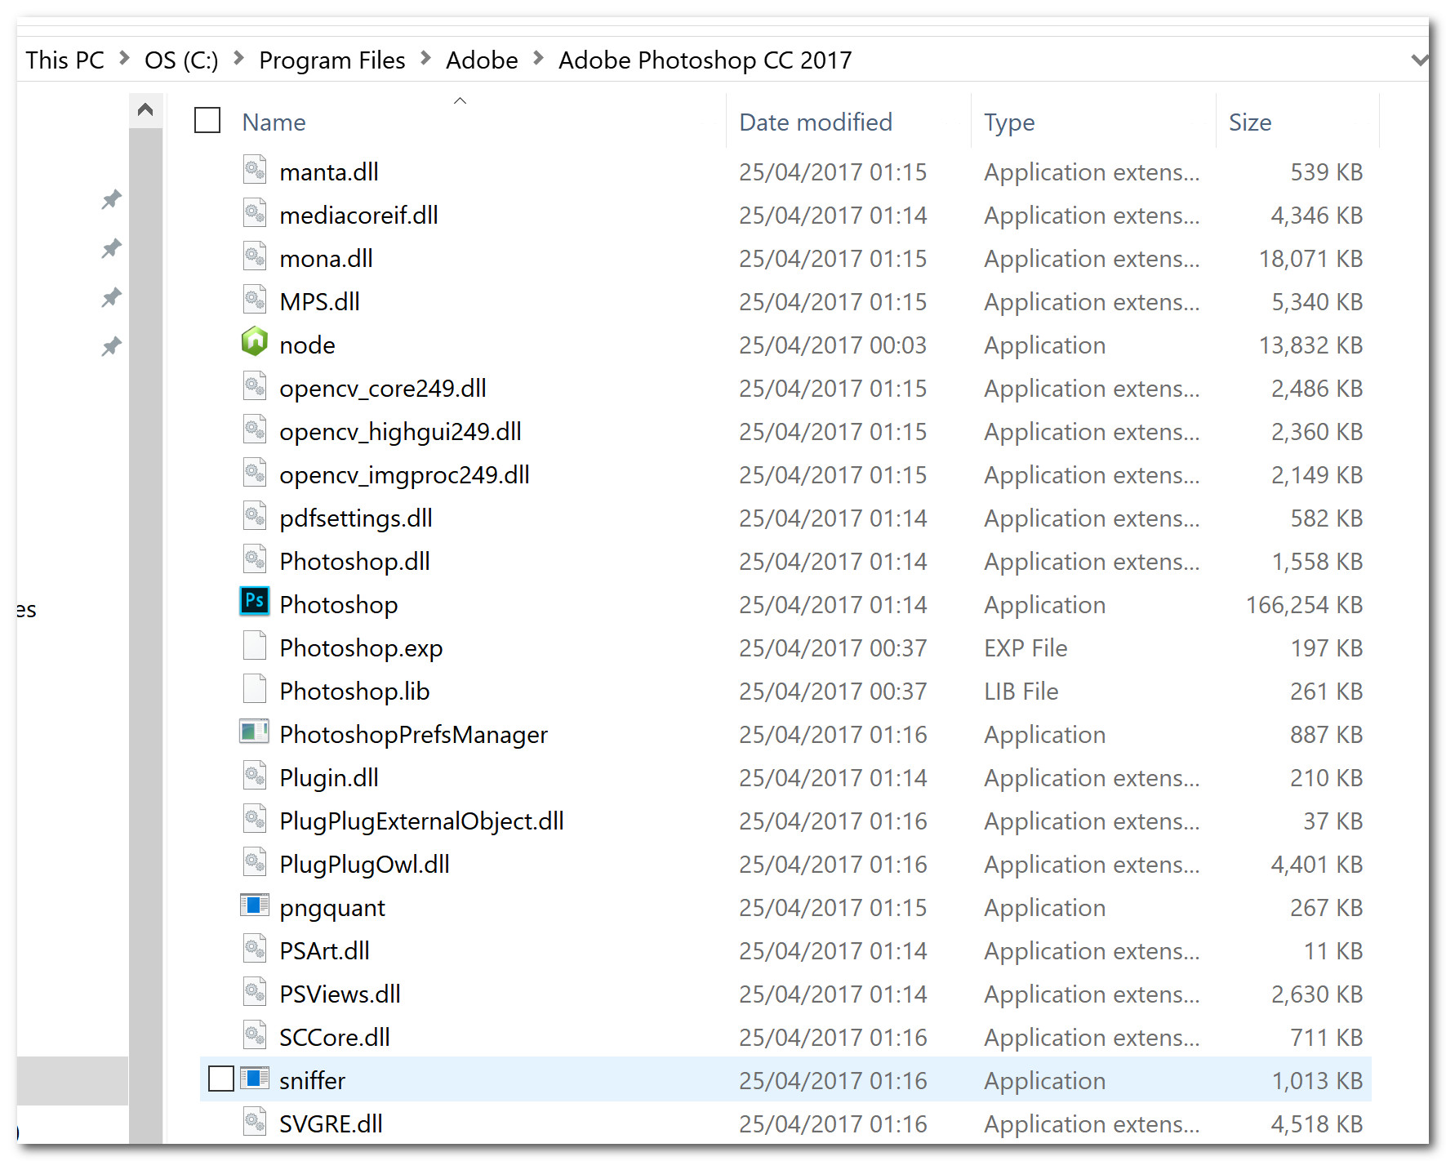1446x1161 pixels.
Task: Click the 1,013 KB size value
Action: click(1317, 1081)
